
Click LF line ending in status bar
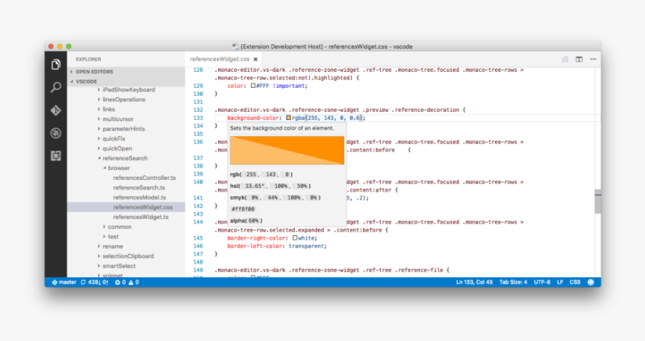pyautogui.click(x=559, y=283)
